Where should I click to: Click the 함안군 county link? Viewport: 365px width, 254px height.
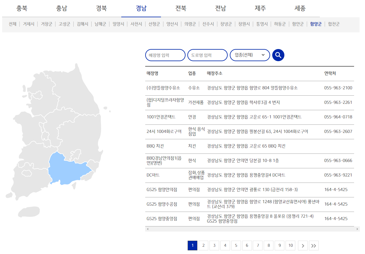[x=298, y=24]
